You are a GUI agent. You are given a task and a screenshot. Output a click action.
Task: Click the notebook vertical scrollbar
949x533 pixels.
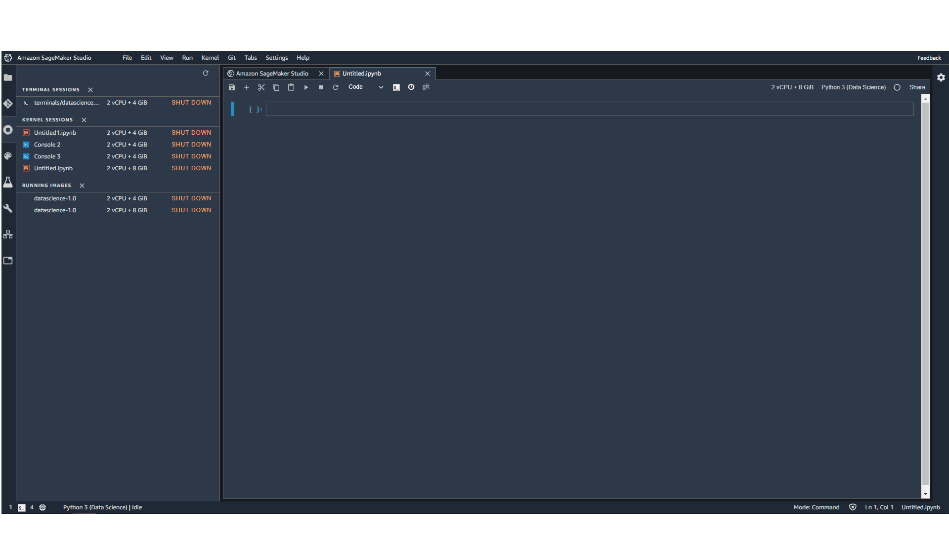925,296
